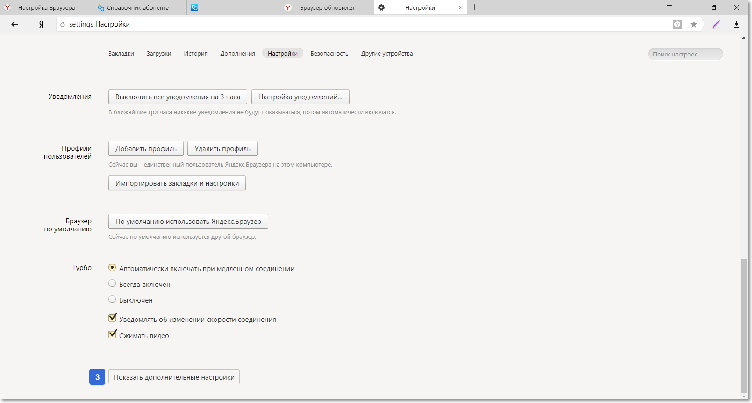Select the Всегда включен Turbo option
Image resolution: width=752 pixels, height=403 pixels.
tap(112, 284)
